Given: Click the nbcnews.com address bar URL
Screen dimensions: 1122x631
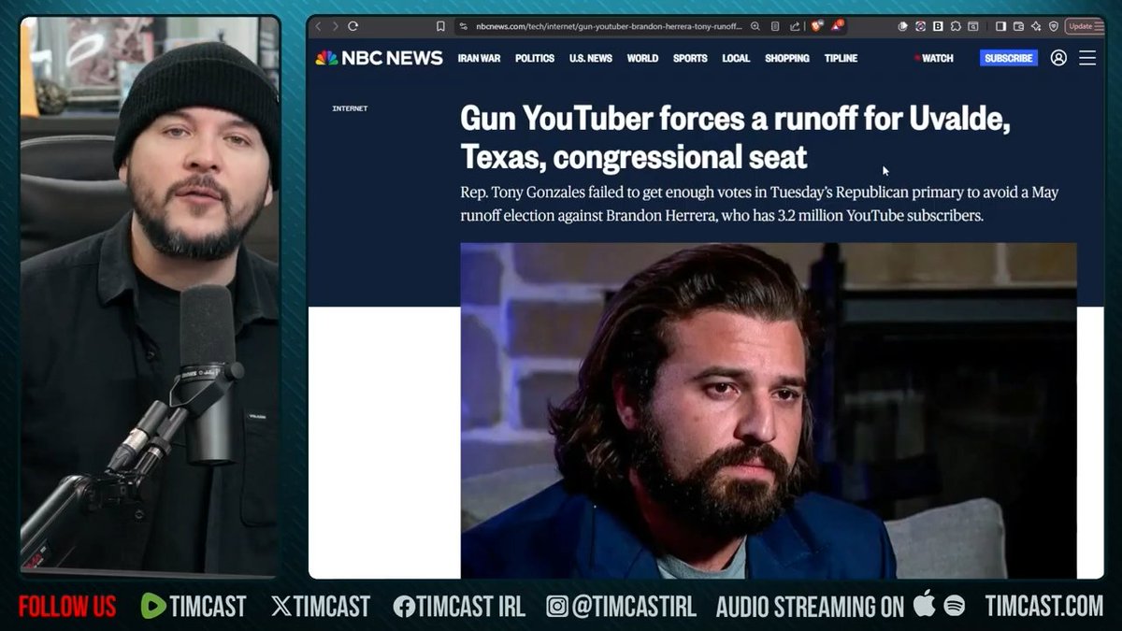Looking at the screenshot, I should (x=609, y=26).
